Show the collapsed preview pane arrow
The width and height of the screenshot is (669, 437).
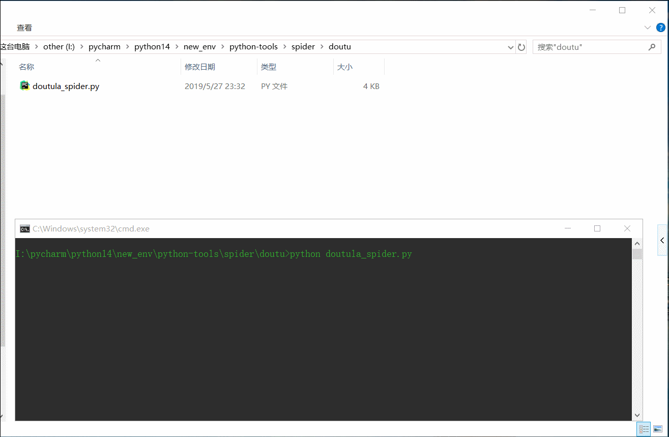(x=662, y=241)
